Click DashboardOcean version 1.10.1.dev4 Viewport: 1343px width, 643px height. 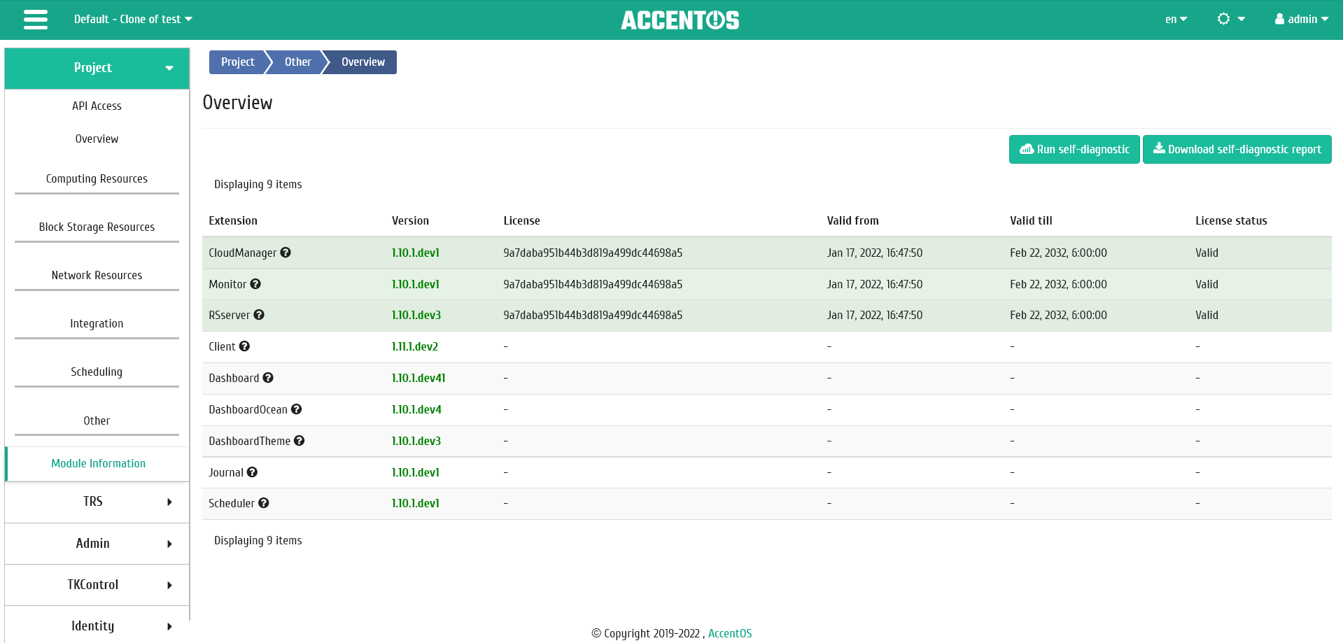[416, 410]
